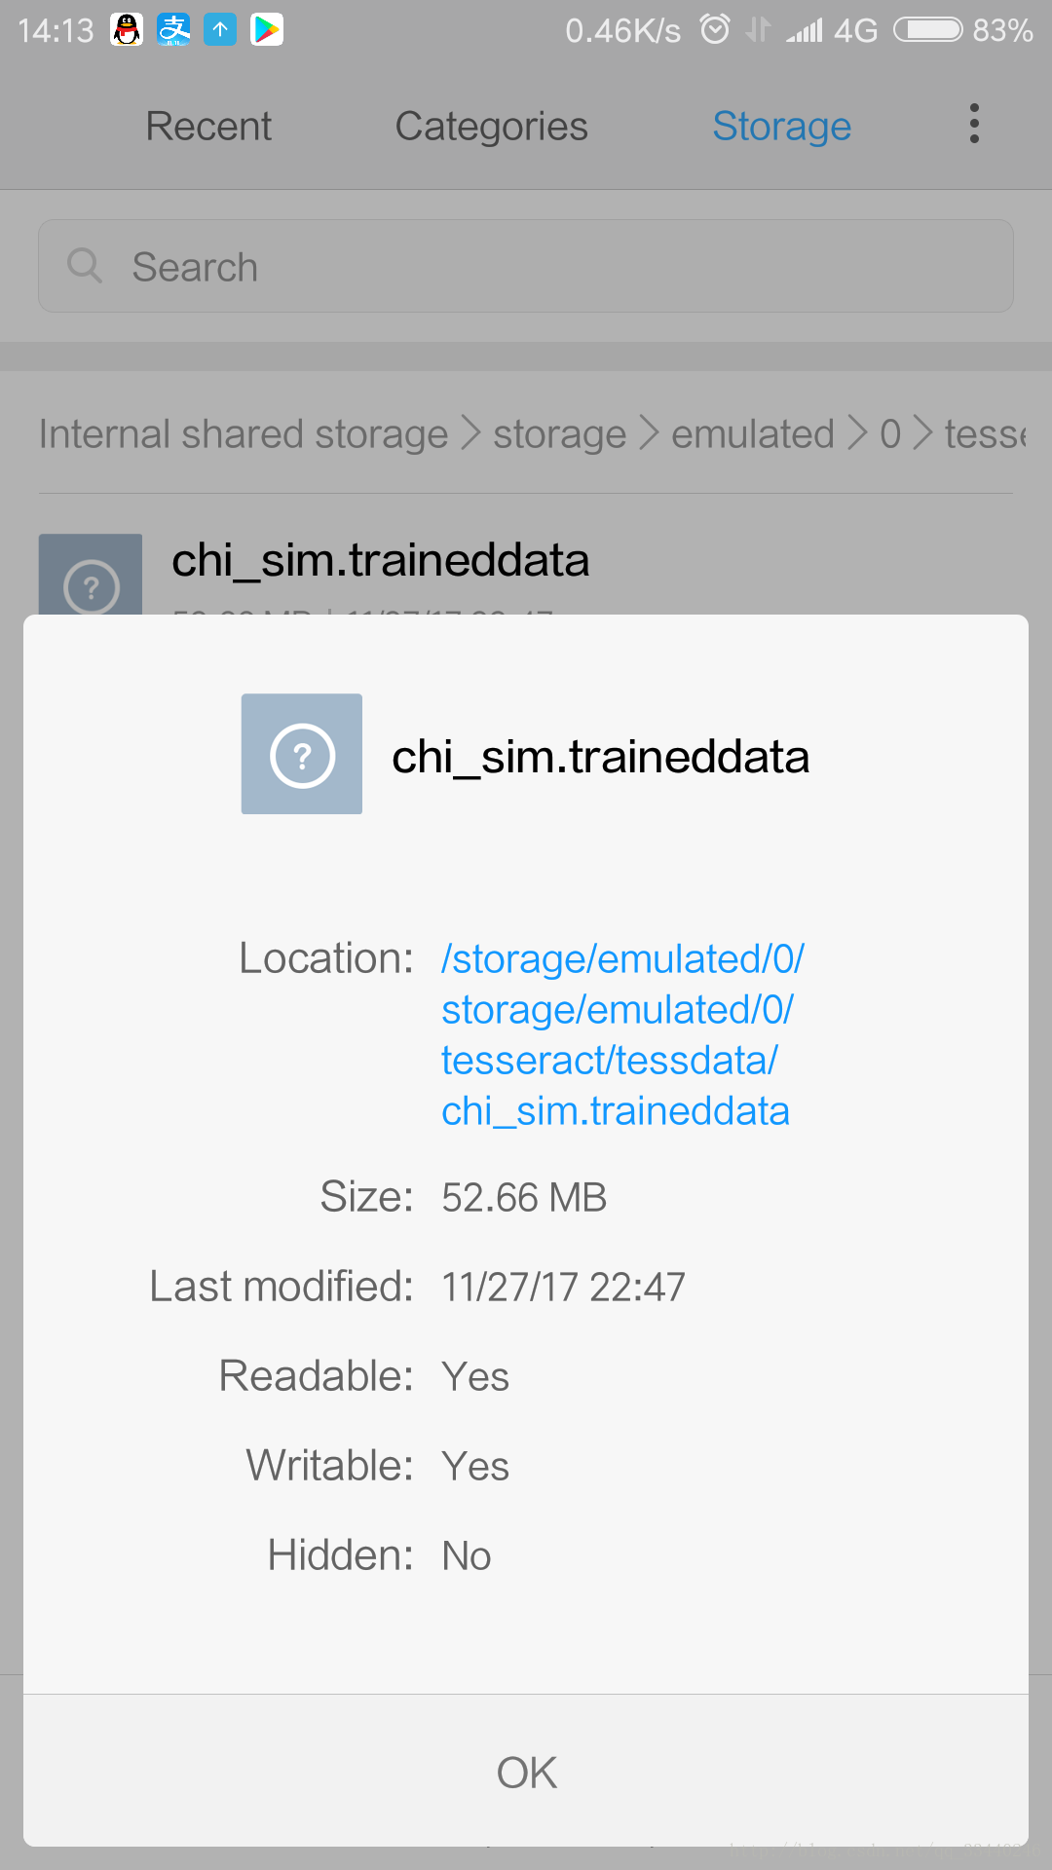Switch to the Categories tab
1052x1870 pixels.
491,126
